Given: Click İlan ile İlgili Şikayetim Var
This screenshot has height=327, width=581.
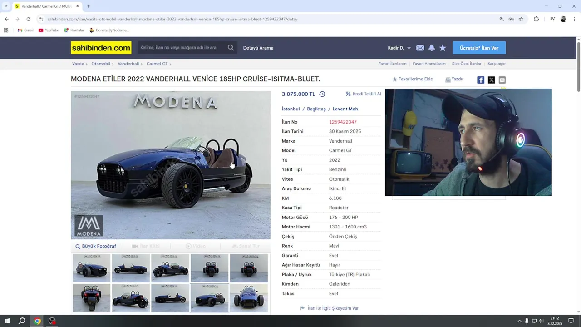Looking at the screenshot, I should (330, 308).
